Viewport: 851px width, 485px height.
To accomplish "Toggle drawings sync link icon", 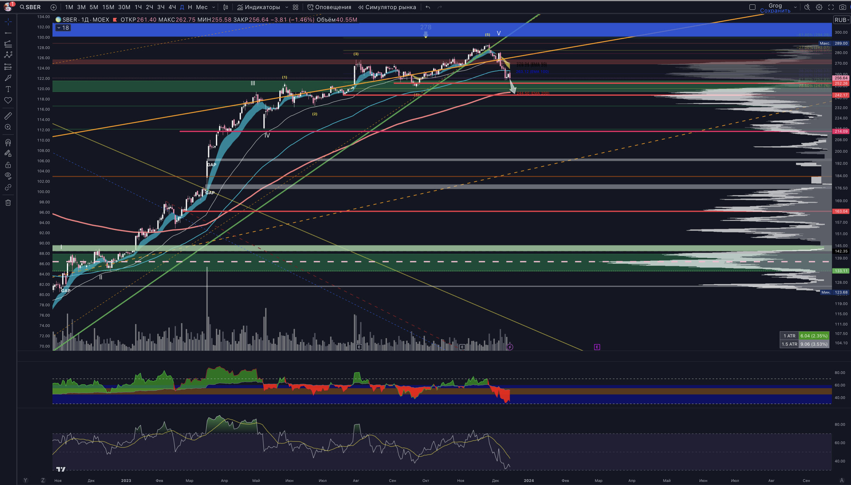I will [8, 187].
